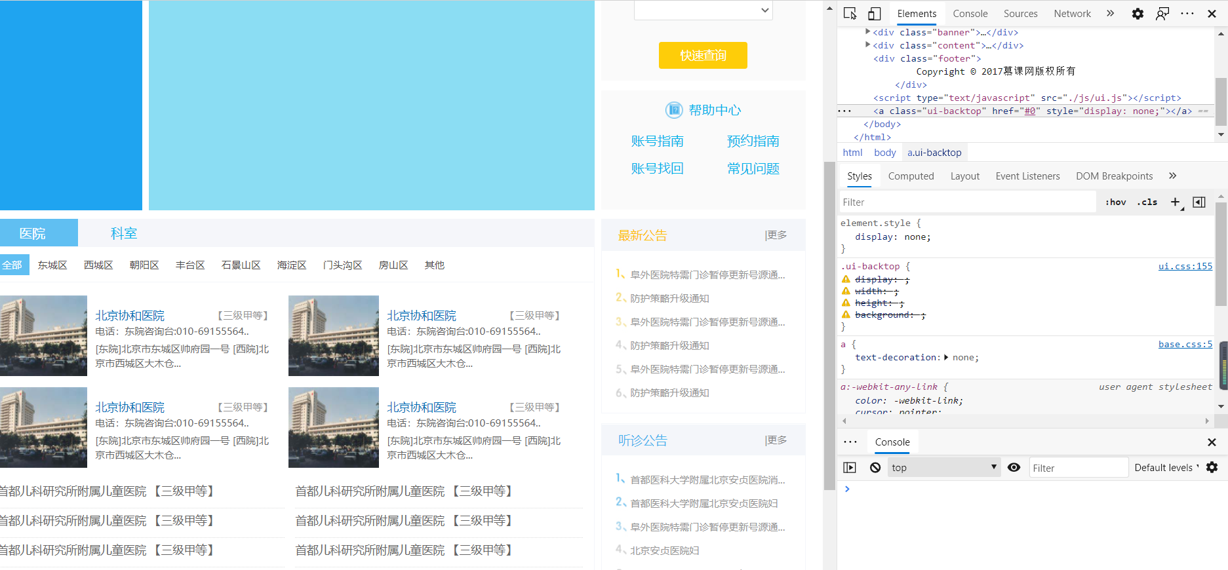Open the Event Listeners tab
1228x570 pixels.
click(x=1027, y=176)
